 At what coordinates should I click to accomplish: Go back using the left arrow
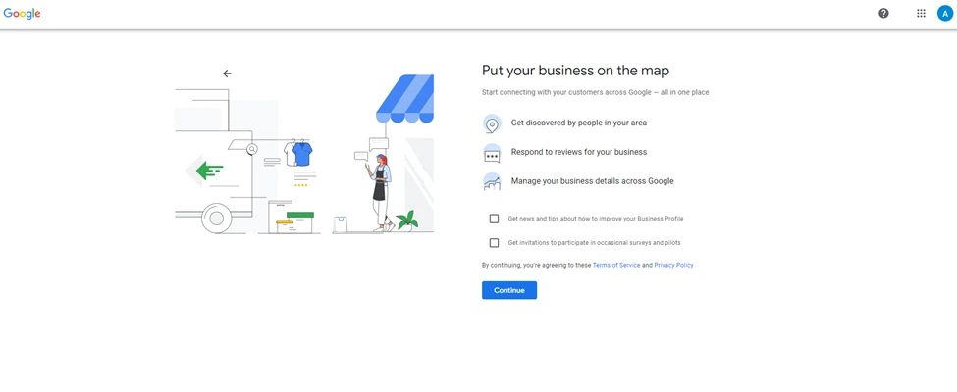227,73
